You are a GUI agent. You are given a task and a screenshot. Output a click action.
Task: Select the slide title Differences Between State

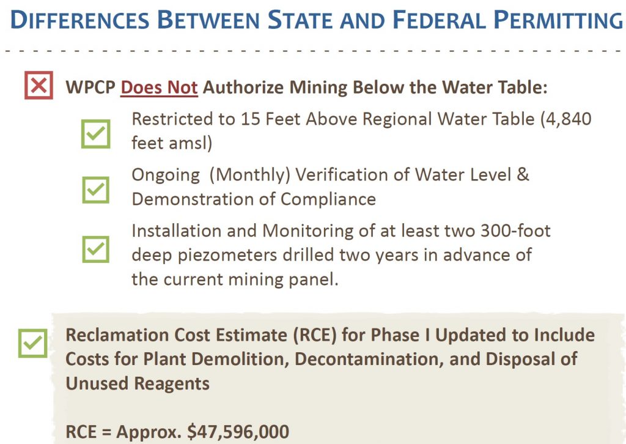317,21
